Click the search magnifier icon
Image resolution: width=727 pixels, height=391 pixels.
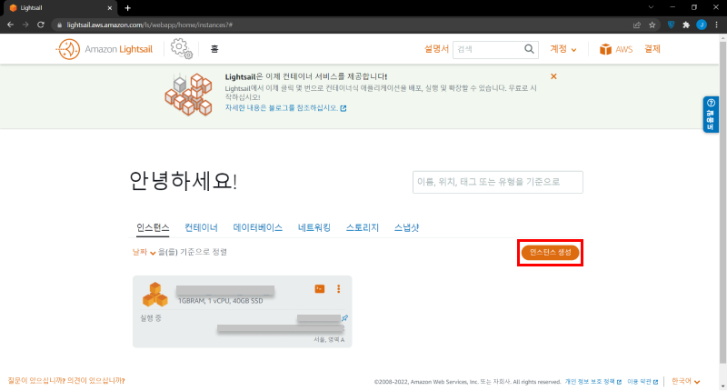point(529,49)
